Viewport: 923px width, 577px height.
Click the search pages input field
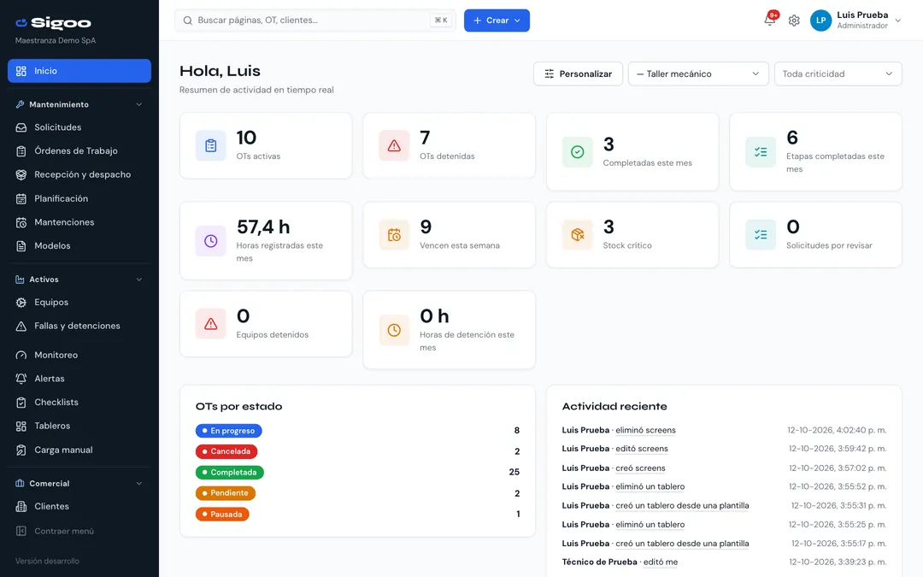pyautogui.click(x=315, y=21)
